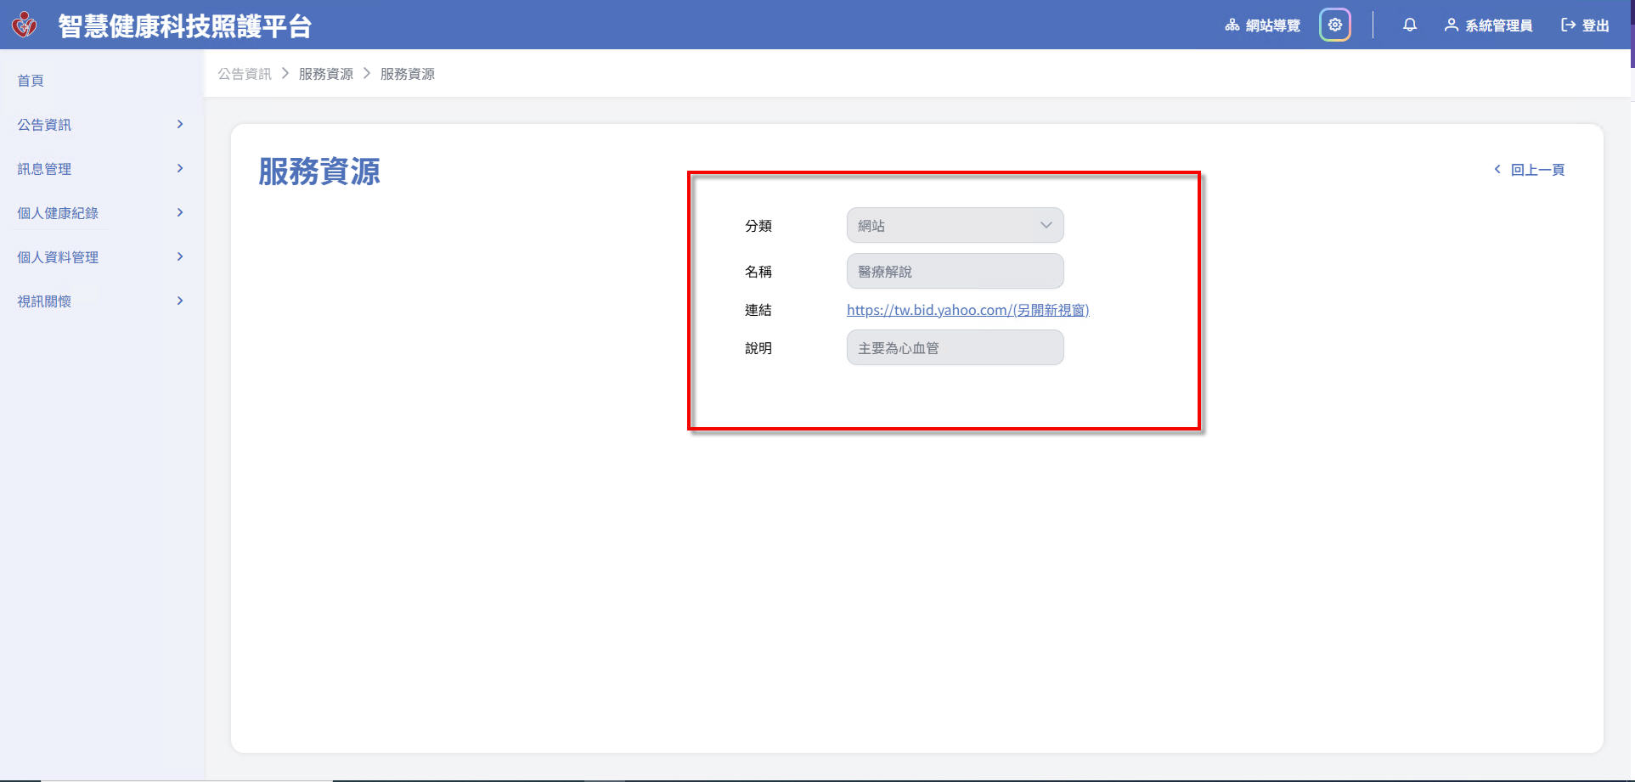Click the 登出 logout button
Viewport: 1635px width, 782px height.
[x=1585, y=25]
